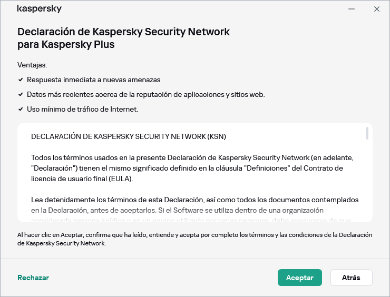390x297 pixels.
Task: Click the paragraph starting "Lea detenidamente"
Action: (194, 205)
